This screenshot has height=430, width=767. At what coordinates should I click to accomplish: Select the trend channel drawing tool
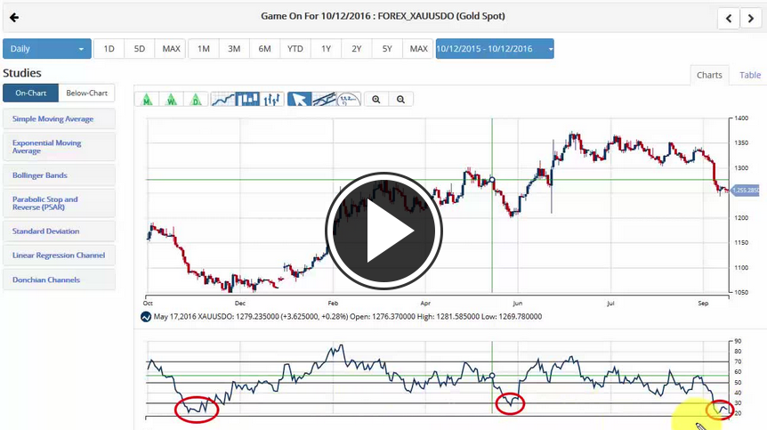pyautogui.click(x=324, y=100)
